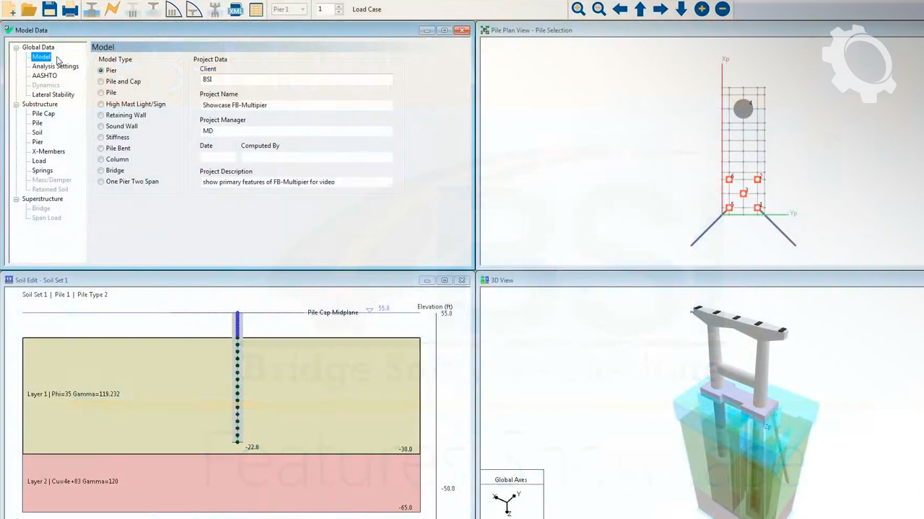The image size is (924, 519).
Task: Collapse the Global Data tree node
Action: [16, 48]
